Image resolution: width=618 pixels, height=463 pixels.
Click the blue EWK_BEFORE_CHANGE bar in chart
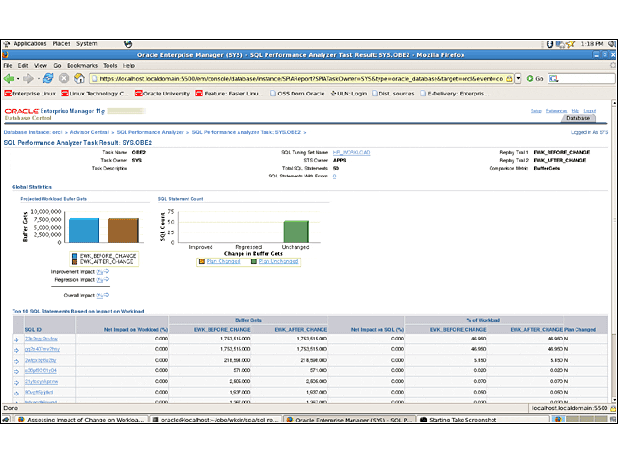[84, 231]
